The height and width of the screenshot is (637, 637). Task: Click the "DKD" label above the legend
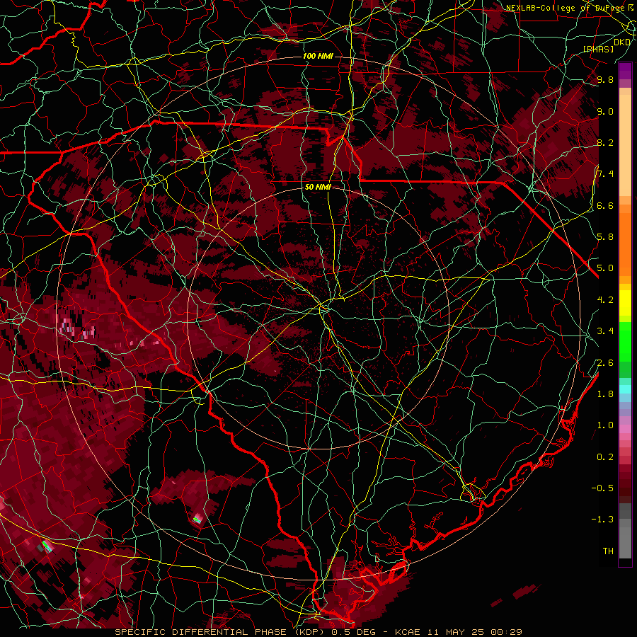click(x=622, y=42)
